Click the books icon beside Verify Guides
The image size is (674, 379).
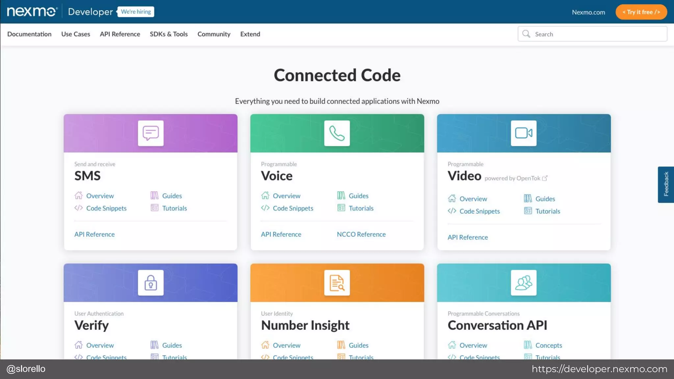[x=154, y=345]
